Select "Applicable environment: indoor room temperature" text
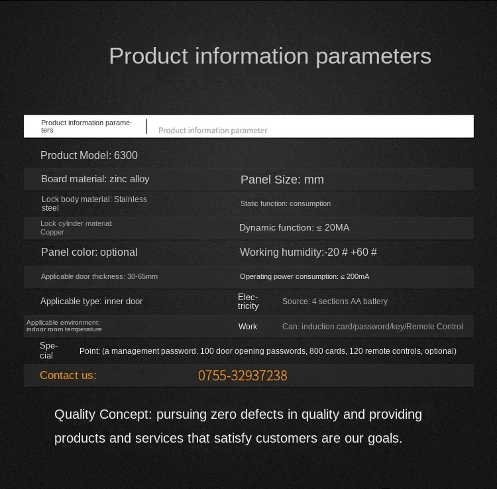This screenshot has width=497, height=489. 64,326
